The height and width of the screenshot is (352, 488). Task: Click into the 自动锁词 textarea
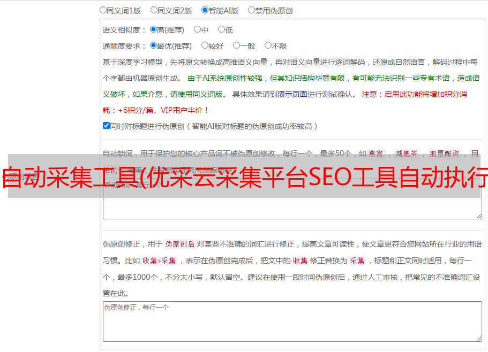click(292, 199)
